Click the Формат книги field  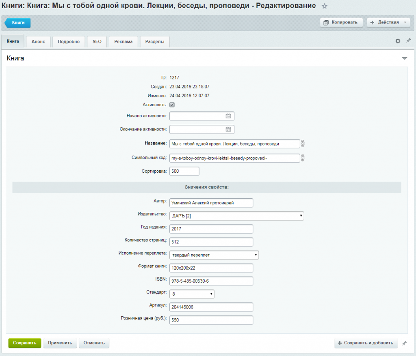coord(211,268)
